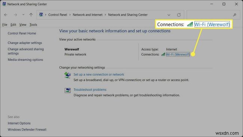Click the new connection setup icon

[x=67, y=75]
